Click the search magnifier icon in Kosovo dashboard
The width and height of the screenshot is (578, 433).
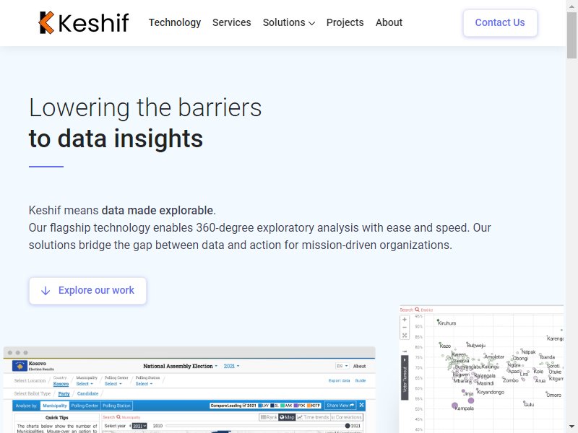coord(118,417)
